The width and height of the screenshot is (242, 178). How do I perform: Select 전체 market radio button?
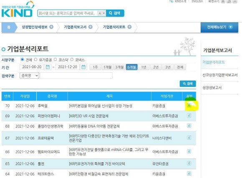tap(23, 59)
